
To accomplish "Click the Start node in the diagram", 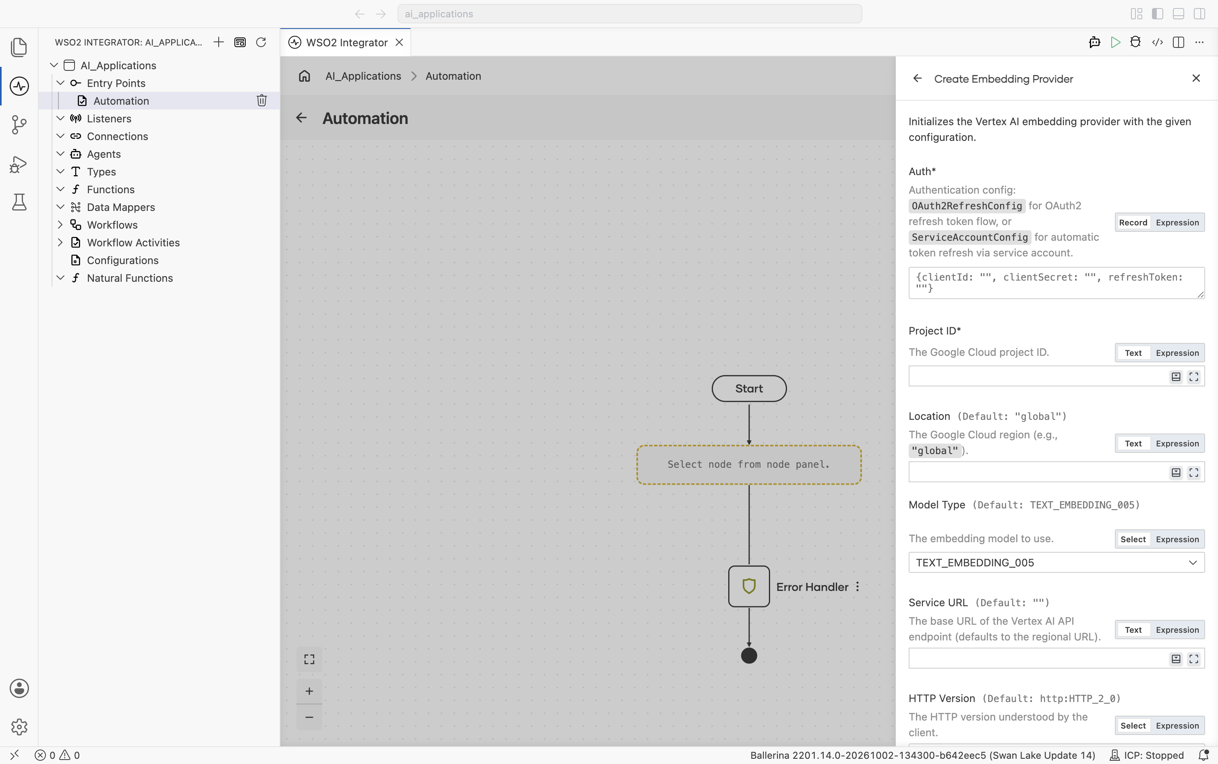I will point(749,388).
